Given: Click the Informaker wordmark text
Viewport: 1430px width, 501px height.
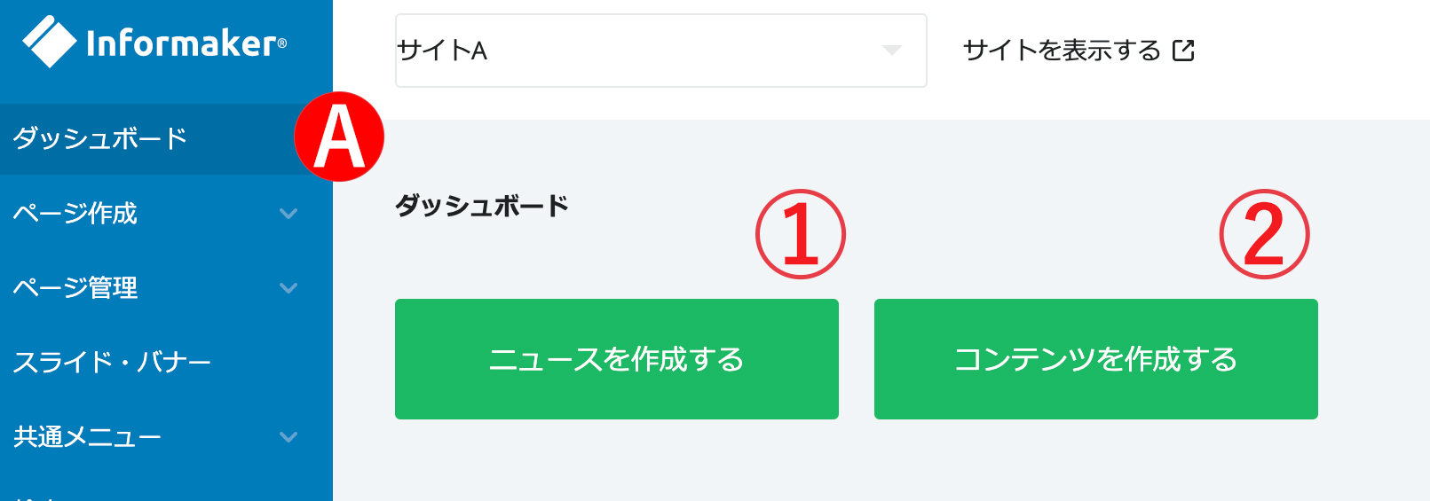Looking at the screenshot, I should click(186, 43).
